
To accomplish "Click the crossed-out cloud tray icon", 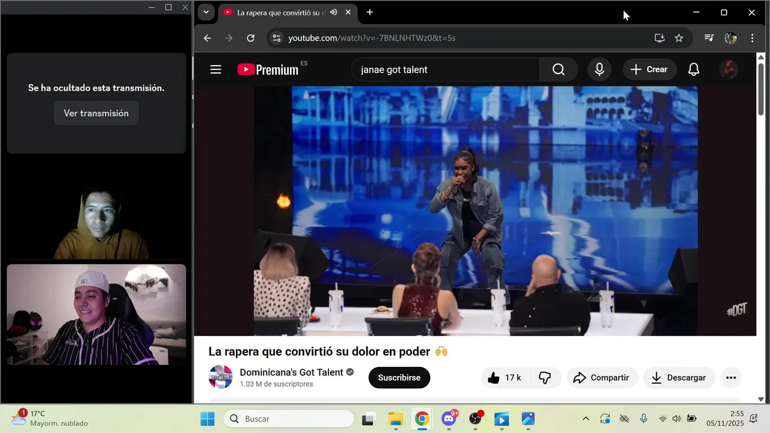I will [x=624, y=419].
